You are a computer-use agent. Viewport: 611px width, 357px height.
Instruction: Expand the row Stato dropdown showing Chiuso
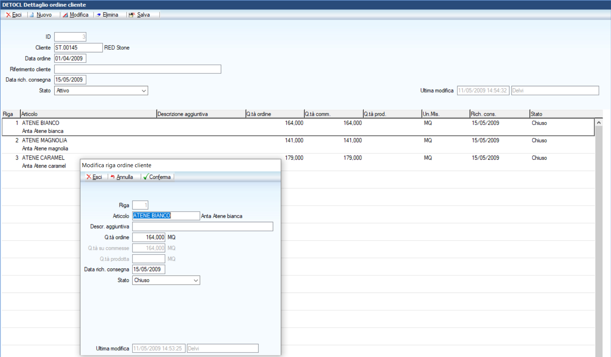pyautogui.click(x=196, y=281)
